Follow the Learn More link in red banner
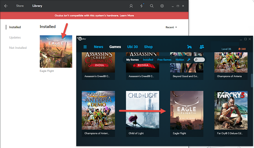Image resolution: width=254 pixels, height=148 pixels. [127, 16]
